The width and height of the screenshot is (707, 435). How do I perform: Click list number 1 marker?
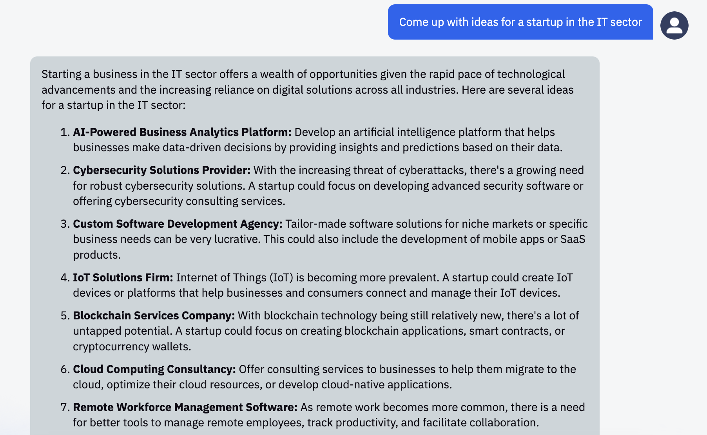pyautogui.click(x=65, y=132)
